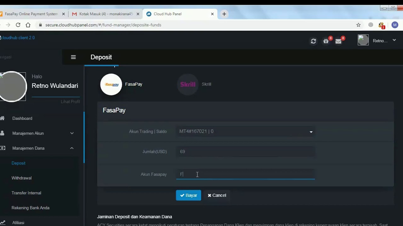
Task: Open Rekening Bank Anda in the sidebar
Action: [x=31, y=208]
